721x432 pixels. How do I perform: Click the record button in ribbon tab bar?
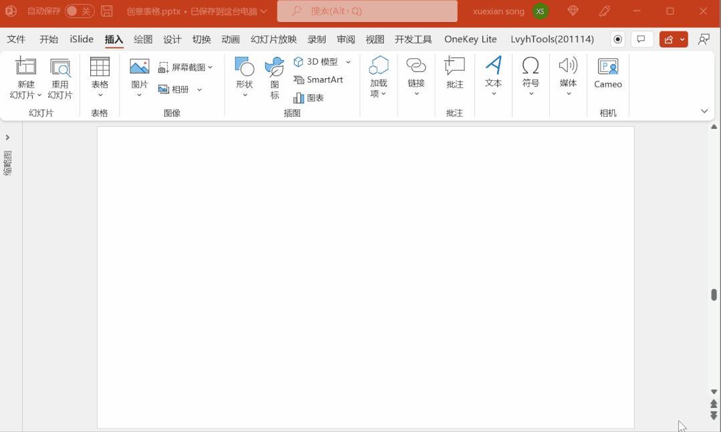pos(618,39)
